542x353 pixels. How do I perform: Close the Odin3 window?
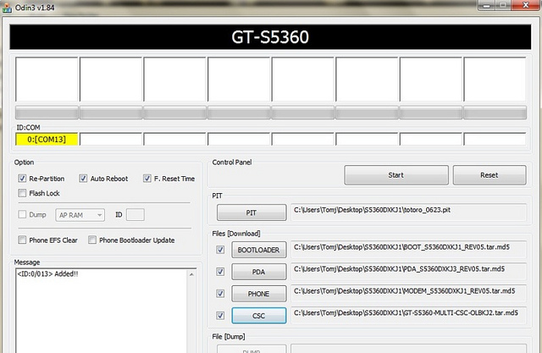525,5
